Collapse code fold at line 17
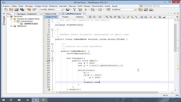 [x=52, y=51]
